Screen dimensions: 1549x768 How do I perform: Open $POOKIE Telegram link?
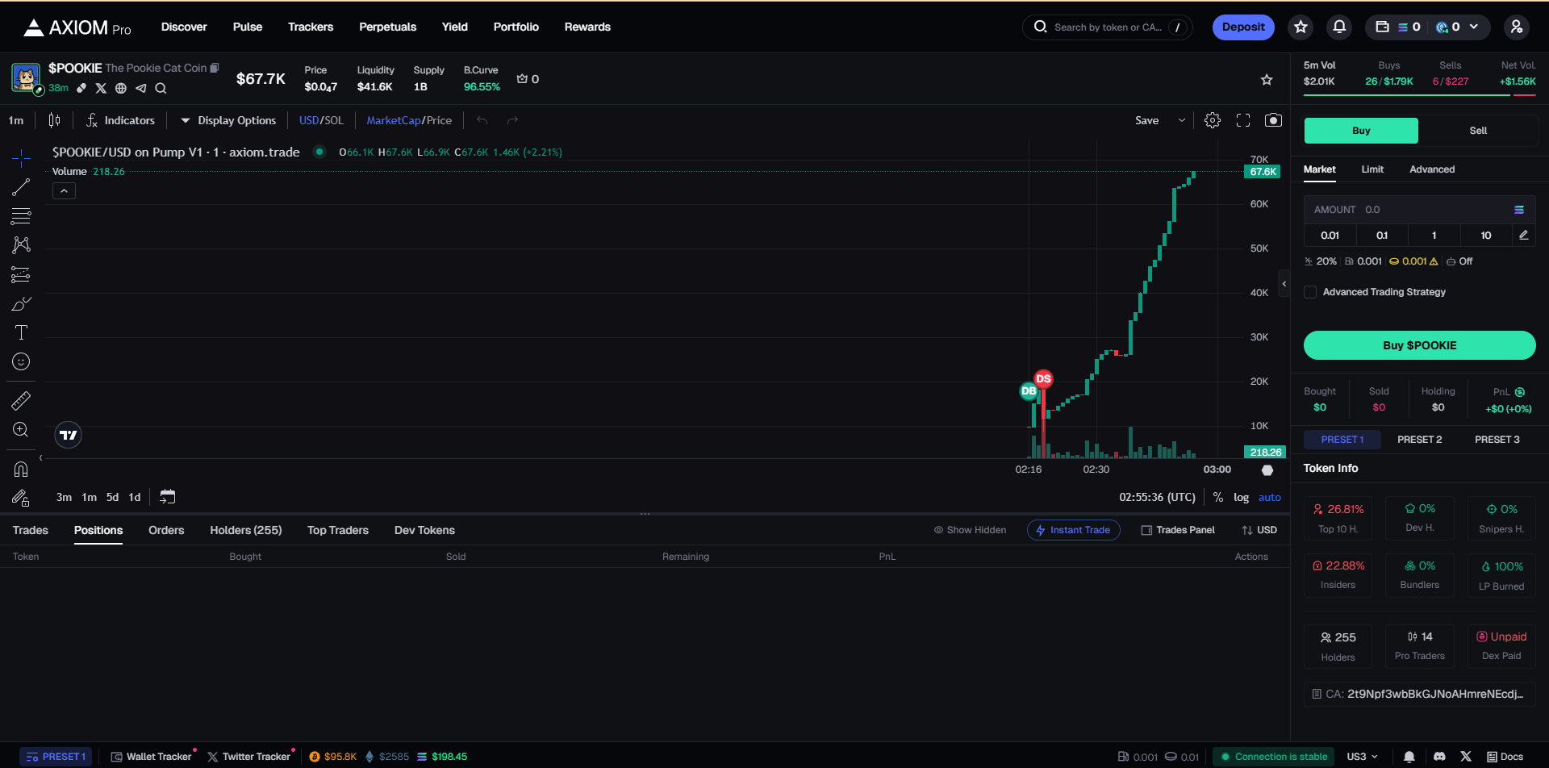tap(141, 88)
